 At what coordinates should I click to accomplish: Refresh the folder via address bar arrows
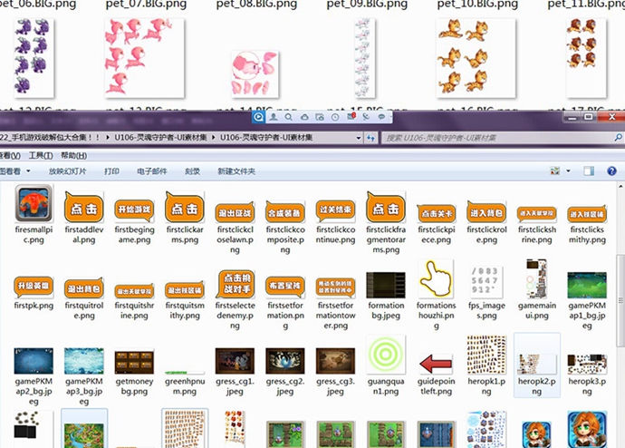coord(371,138)
